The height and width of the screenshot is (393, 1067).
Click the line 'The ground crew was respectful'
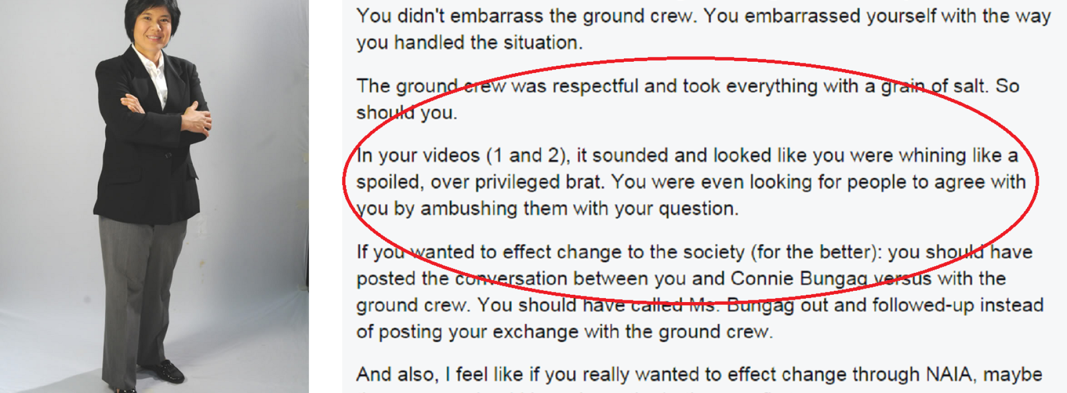[687, 86]
